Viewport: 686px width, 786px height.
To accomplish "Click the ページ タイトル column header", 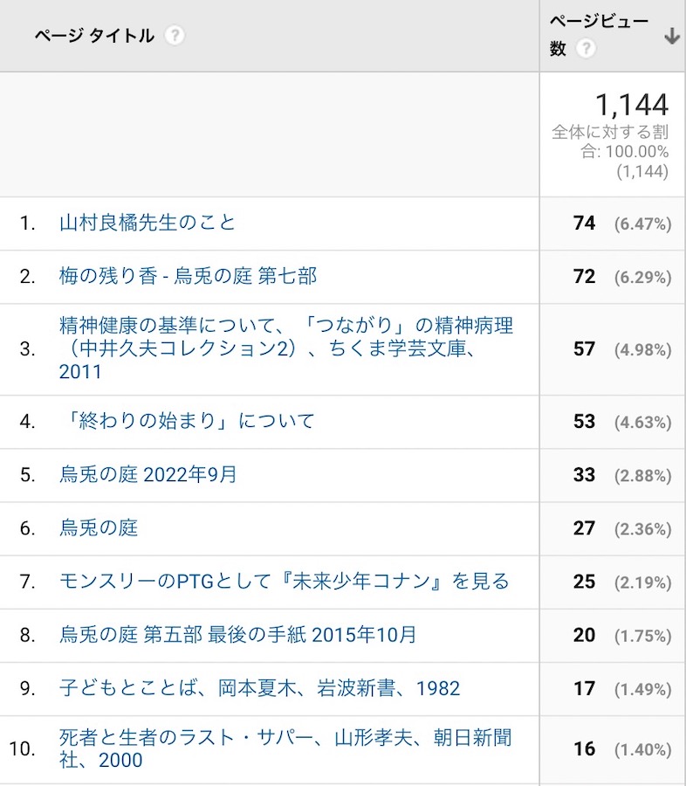I will coord(94,36).
